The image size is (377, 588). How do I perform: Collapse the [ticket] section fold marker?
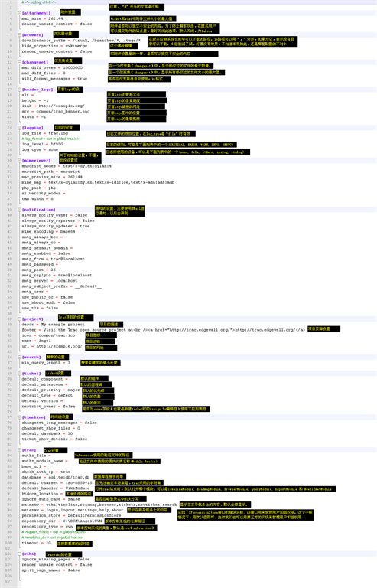[19, 374]
